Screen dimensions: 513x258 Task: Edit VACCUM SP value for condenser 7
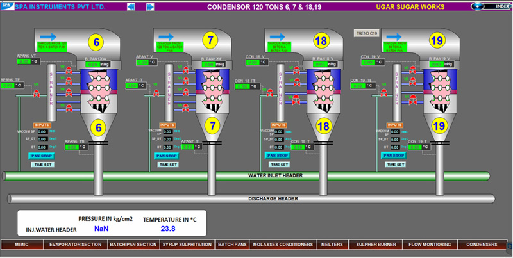(x=167, y=132)
